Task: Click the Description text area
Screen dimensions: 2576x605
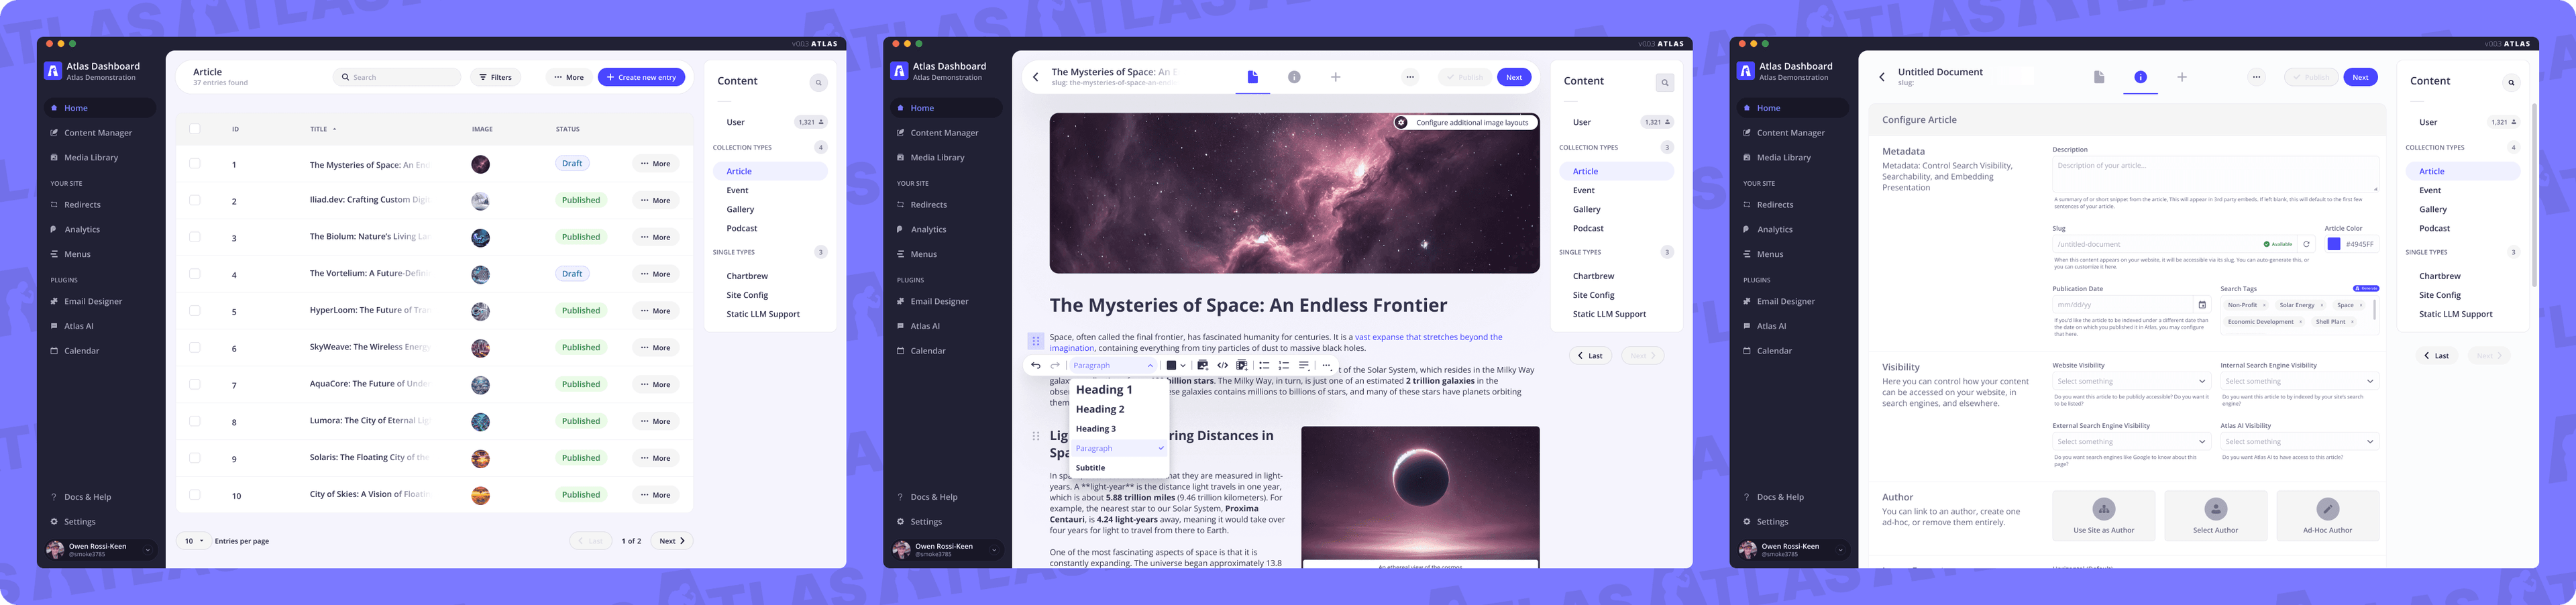Action: [2214, 174]
